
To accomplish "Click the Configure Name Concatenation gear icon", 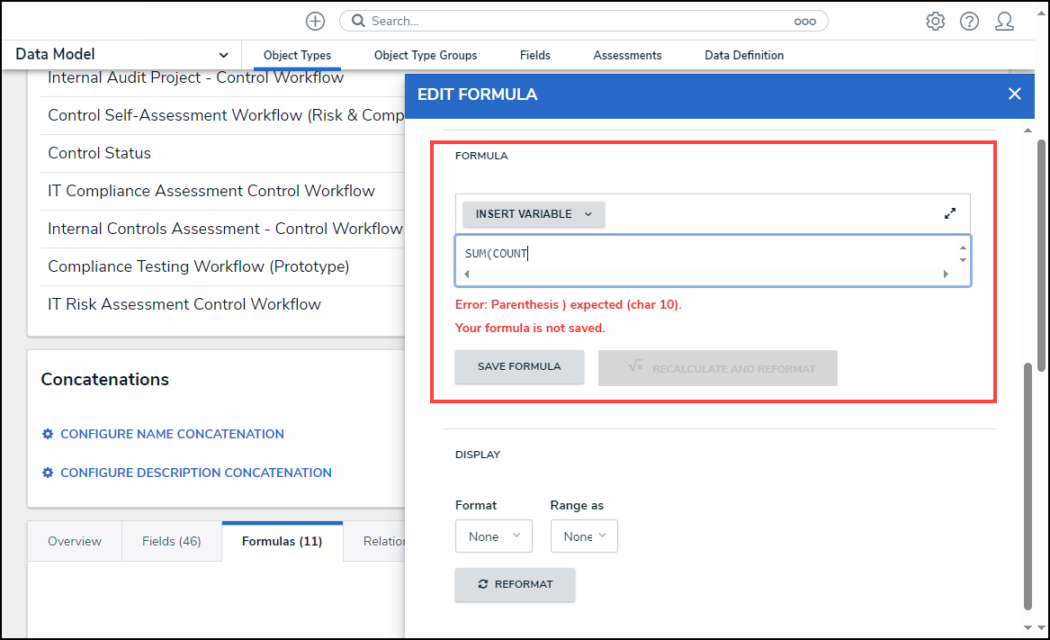I will 49,434.
